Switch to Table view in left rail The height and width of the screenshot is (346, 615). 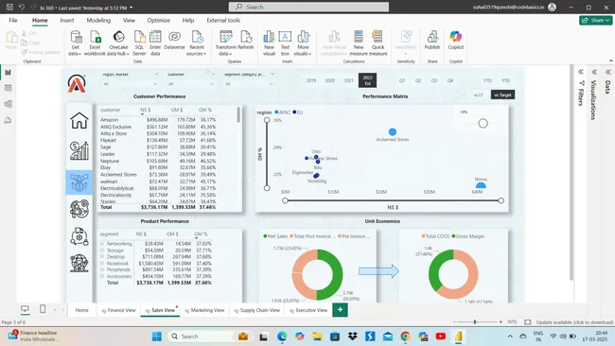8,88
